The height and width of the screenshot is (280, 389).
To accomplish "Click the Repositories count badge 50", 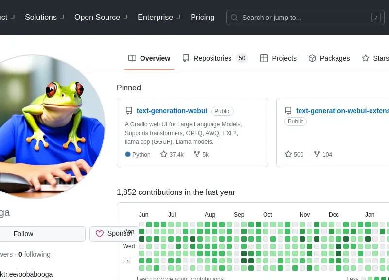I will 242,58.
